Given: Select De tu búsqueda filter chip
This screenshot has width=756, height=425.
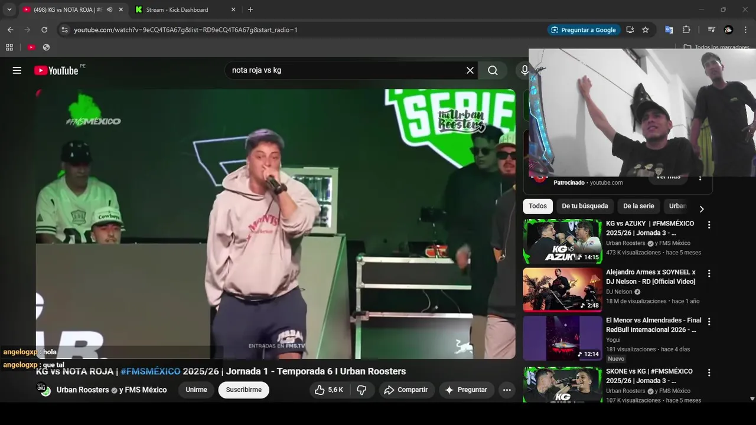Looking at the screenshot, I should (x=585, y=206).
